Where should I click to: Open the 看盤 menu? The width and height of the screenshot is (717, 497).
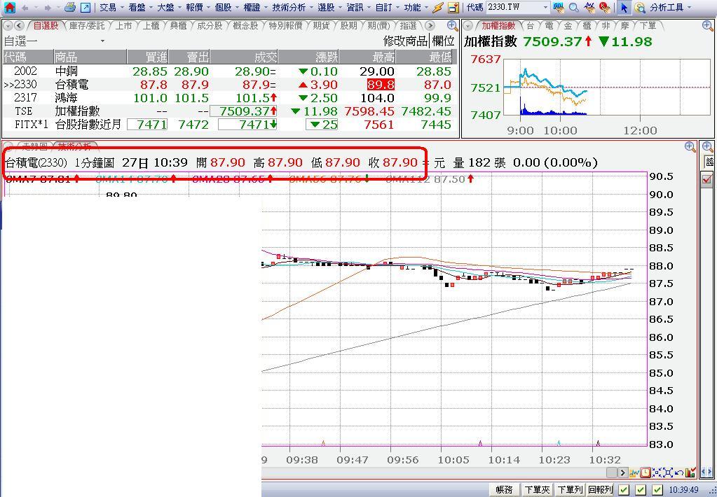pyautogui.click(x=136, y=7)
